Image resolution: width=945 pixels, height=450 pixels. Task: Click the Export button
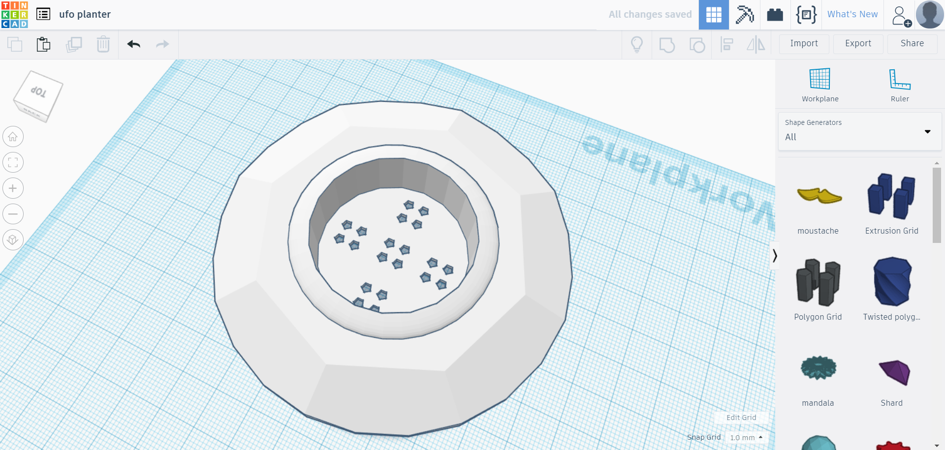pyautogui.click(x=858, y=44)
